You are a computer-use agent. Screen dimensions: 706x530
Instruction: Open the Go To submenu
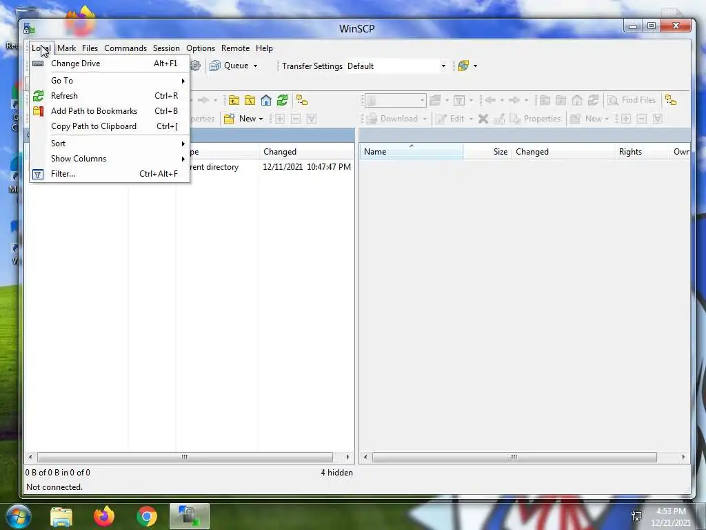110,81
